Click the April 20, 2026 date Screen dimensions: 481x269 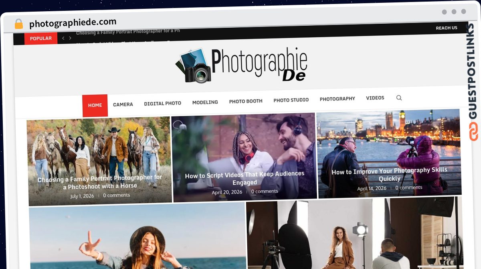coord(227,192)
